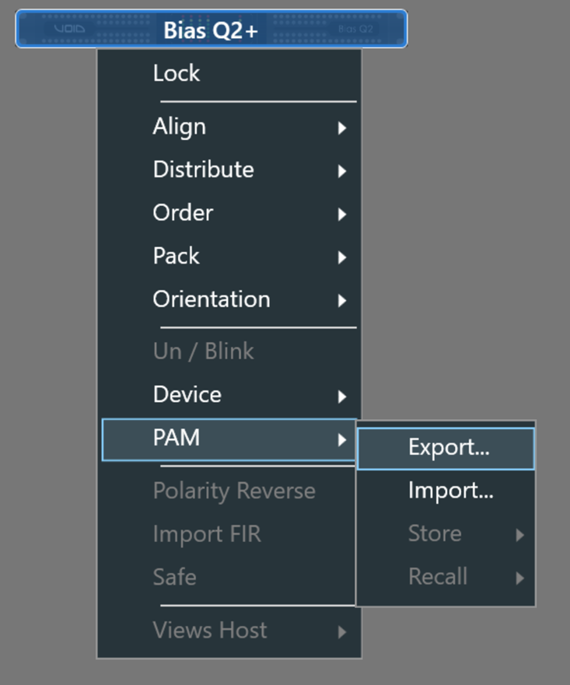Open the Pack submenu
570x685 pixels.
tap(176, 256)
